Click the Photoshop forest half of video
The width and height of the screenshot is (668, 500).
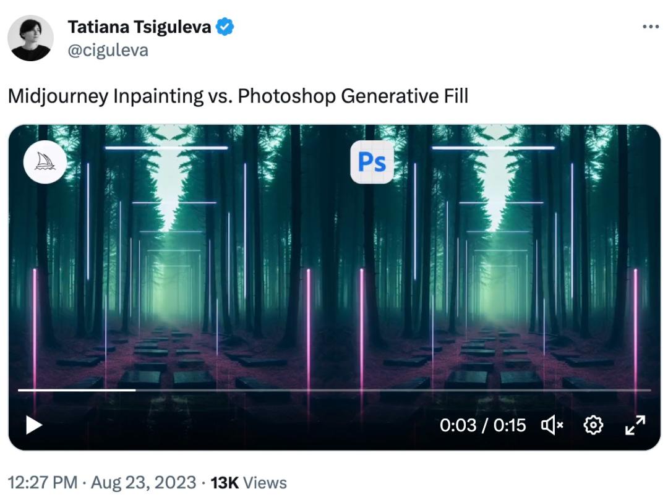[497, 255]
